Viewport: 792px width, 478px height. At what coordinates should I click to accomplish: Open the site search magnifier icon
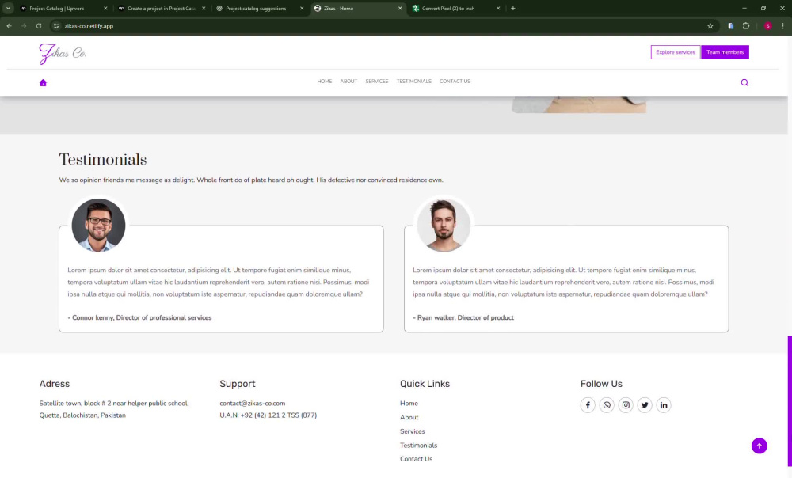(x=744, y=83)
